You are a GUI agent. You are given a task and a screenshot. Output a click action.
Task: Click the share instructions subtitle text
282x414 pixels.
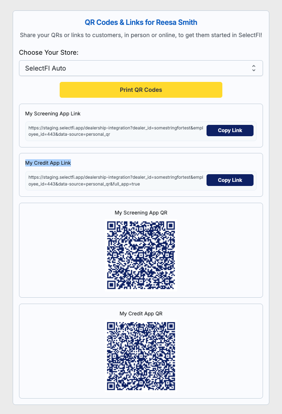141,35
